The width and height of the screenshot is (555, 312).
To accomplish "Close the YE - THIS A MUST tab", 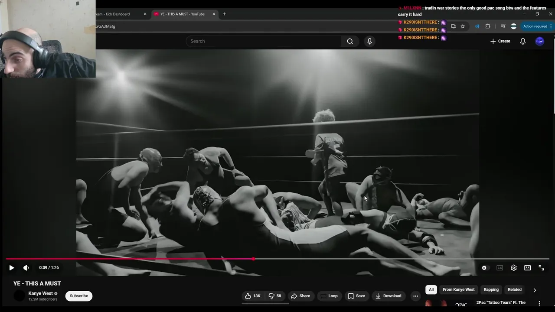I will 214,14.
